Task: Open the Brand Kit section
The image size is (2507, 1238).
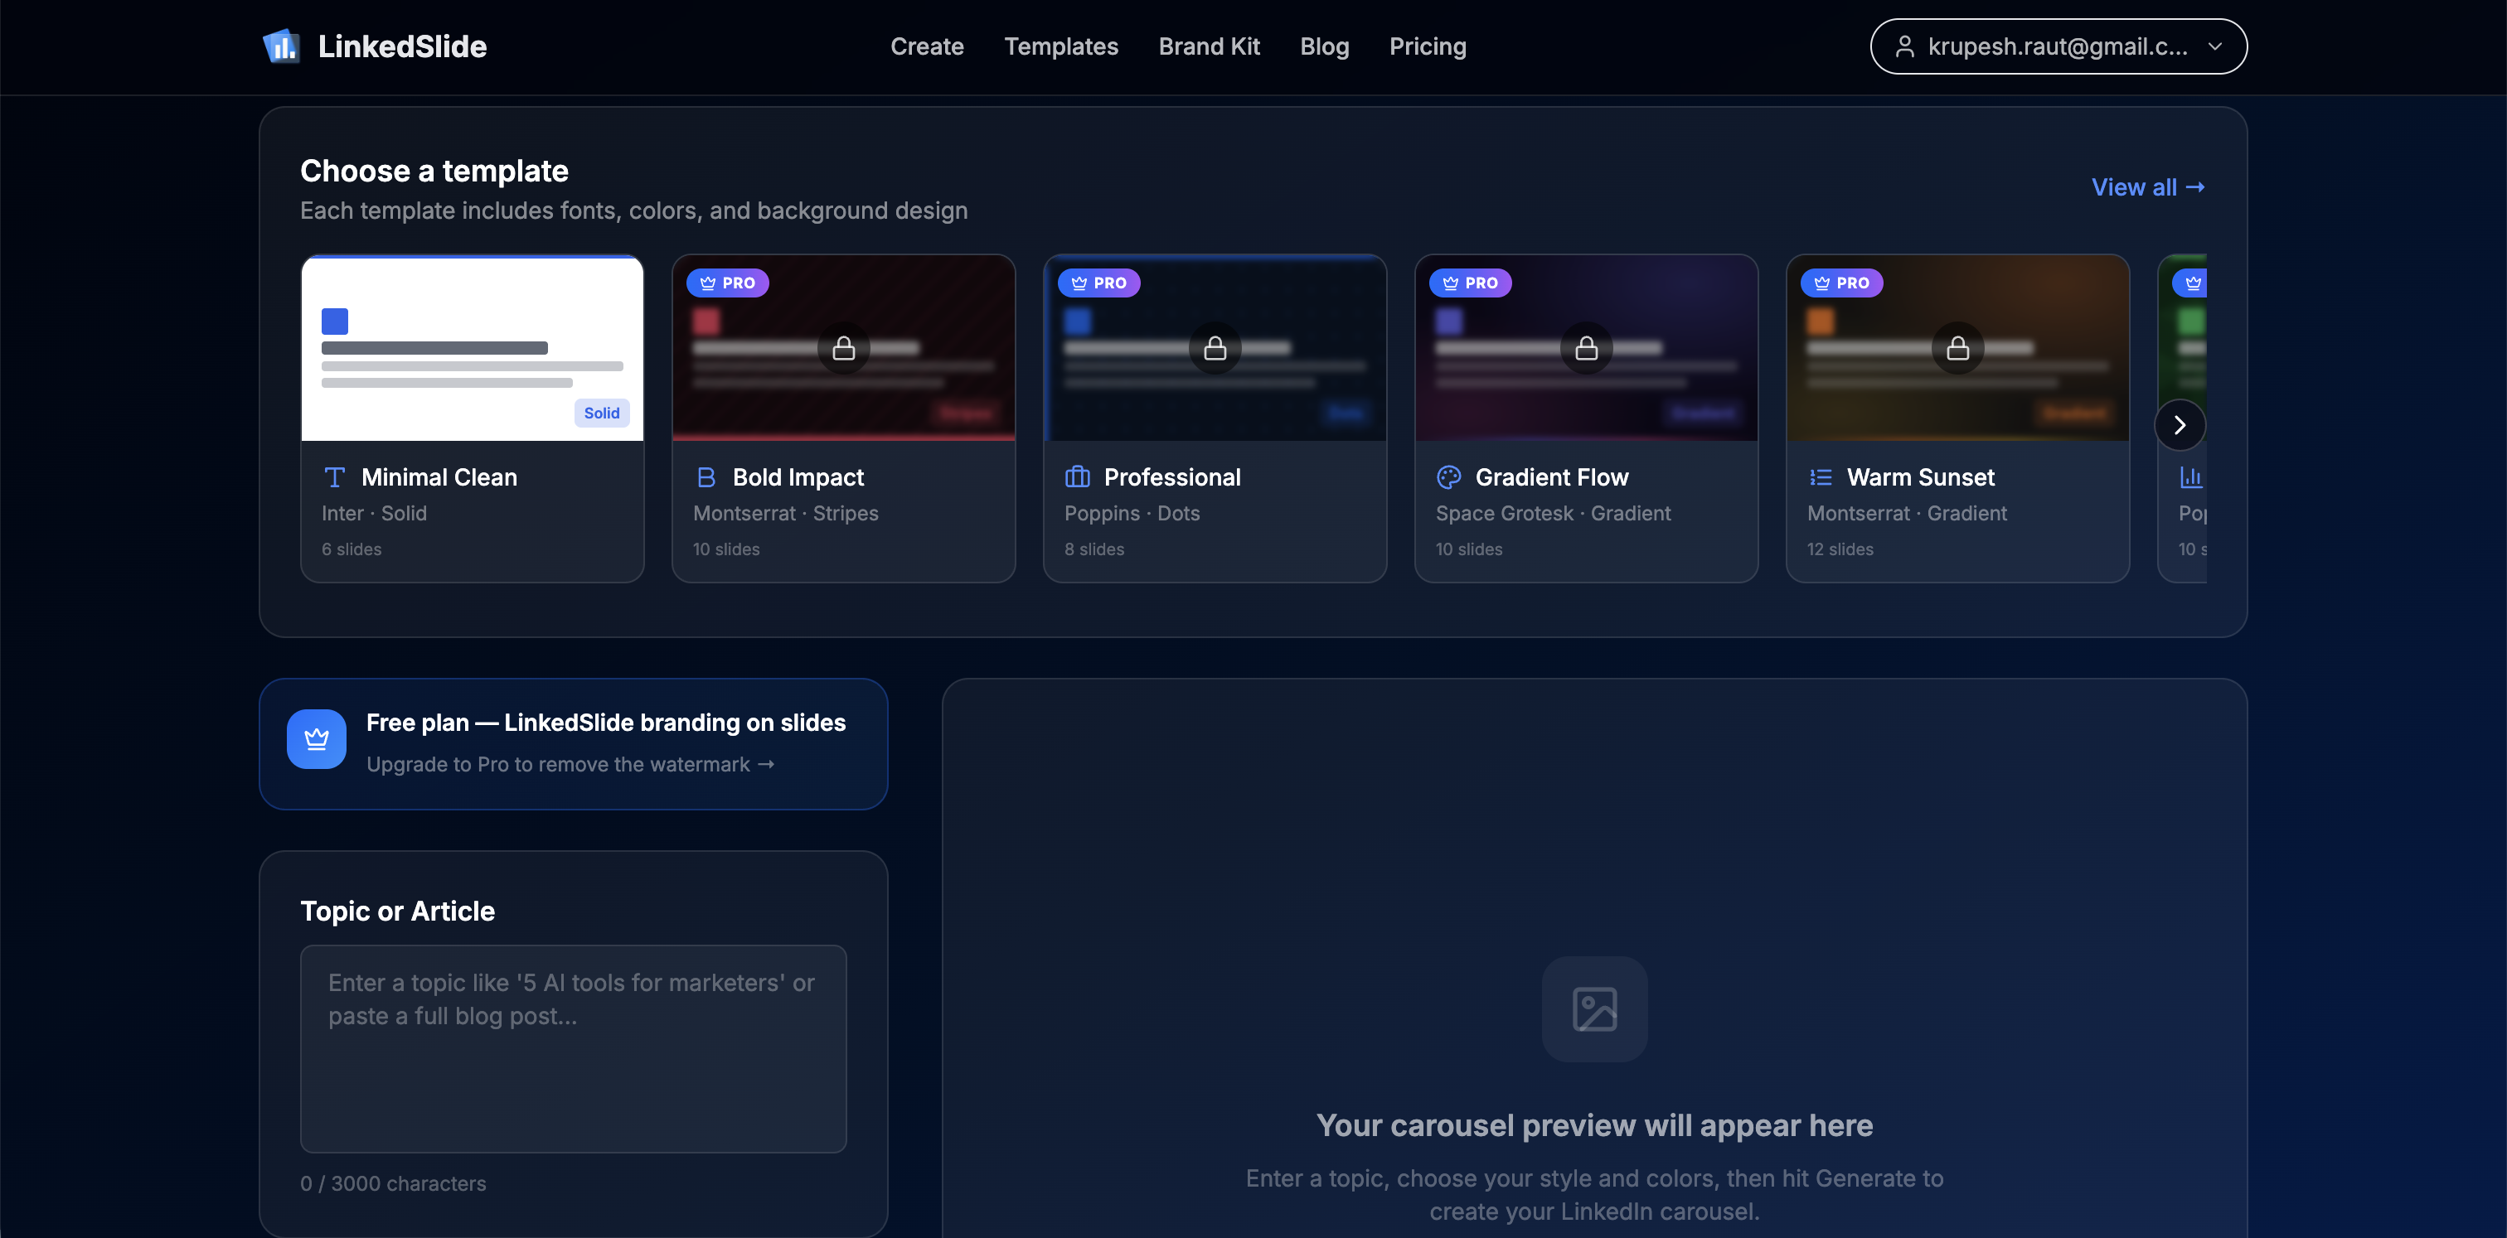Action: (x=1209, y=46)
